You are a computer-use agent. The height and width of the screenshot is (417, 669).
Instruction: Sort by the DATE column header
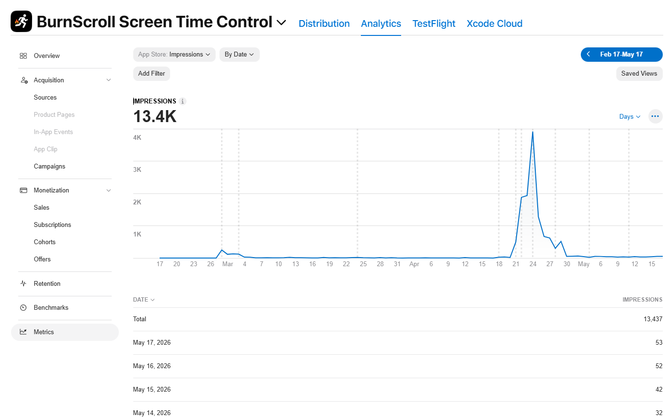point(144,300)
